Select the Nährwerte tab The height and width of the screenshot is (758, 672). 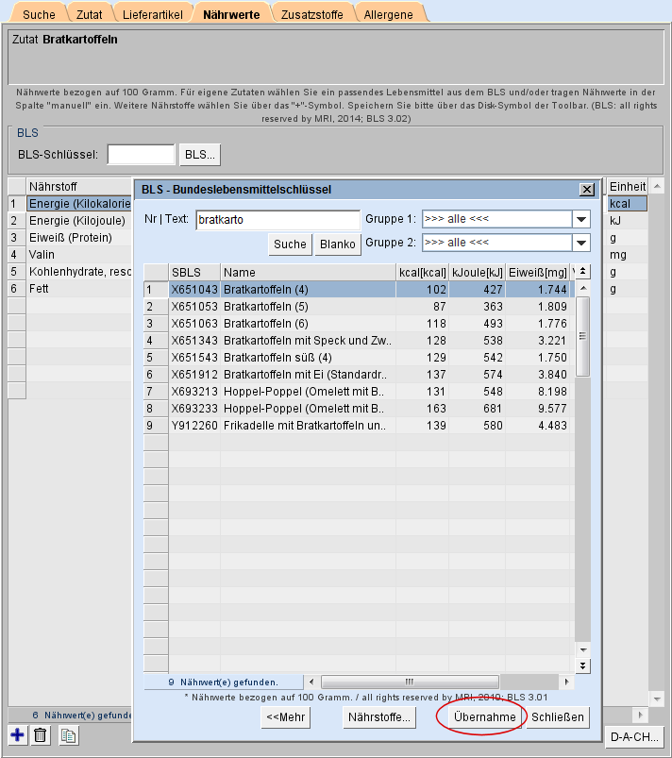(231, 14)
